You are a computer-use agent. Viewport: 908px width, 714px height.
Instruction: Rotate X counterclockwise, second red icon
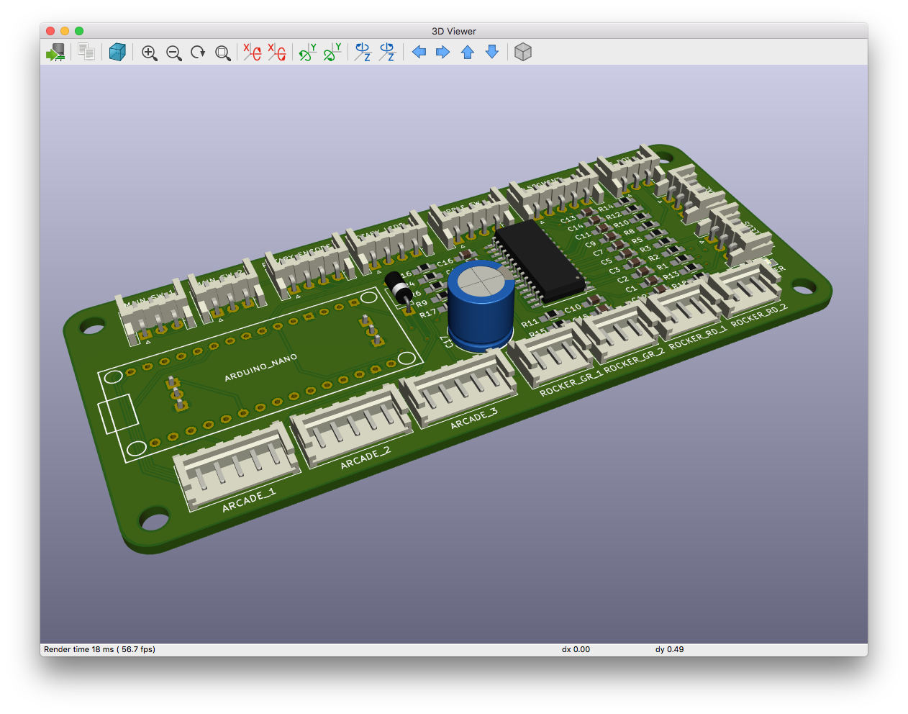(276, 53)
